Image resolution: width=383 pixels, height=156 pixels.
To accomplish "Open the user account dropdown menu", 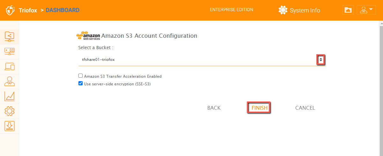I will click(366, 10).
